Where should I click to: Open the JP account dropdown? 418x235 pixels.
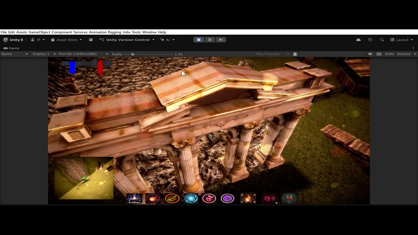click(38, 40)
